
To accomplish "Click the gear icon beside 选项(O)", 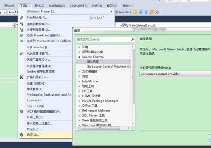I will (21, 135).
